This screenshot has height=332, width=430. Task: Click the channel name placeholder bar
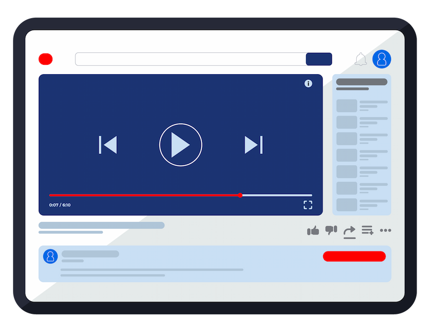tap(90, 254)
